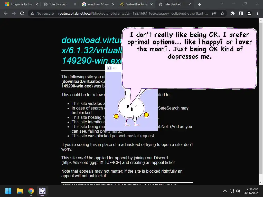
Task: Open Chrome from taskbar
Action: click(x=31, y=191)
